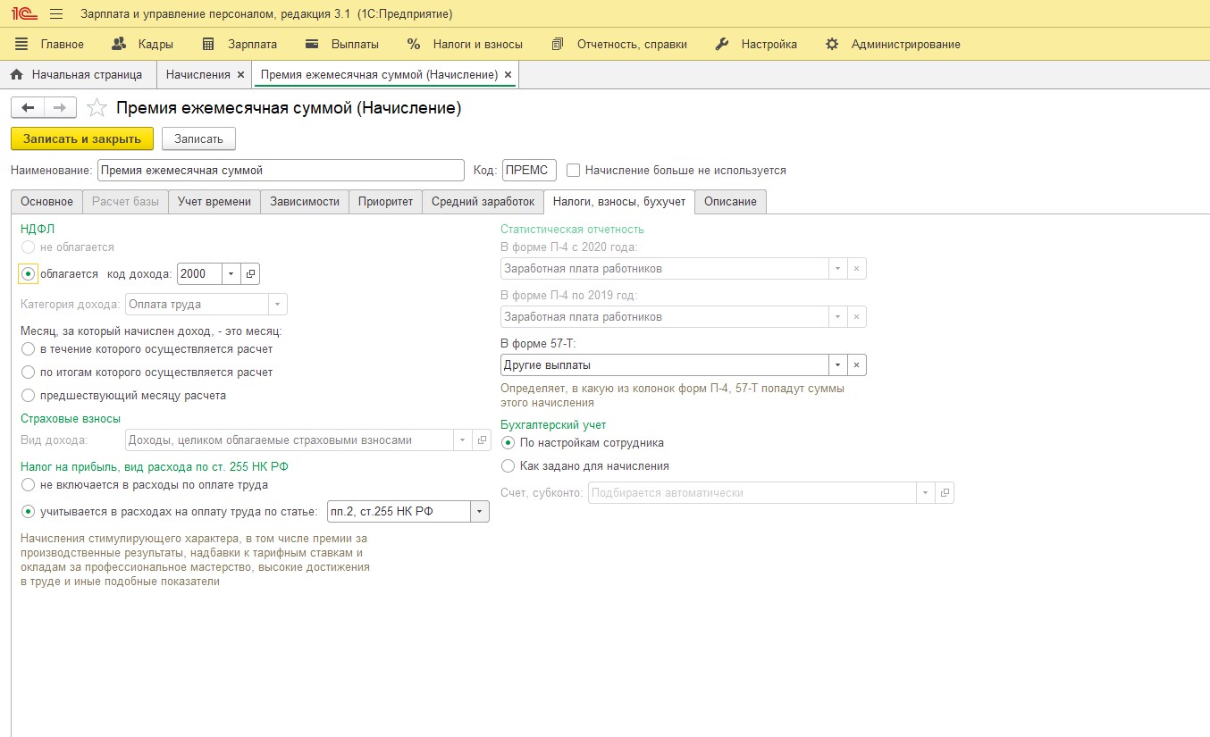Viewport: 1210px width, 737px height.
Task: Click the 'Код' field with ПРЕМС
Action: 529,170
